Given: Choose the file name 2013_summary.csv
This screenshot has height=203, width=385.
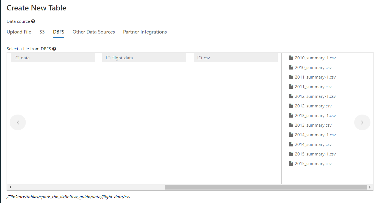Looking at the screenshot, I should click(313, 125).
